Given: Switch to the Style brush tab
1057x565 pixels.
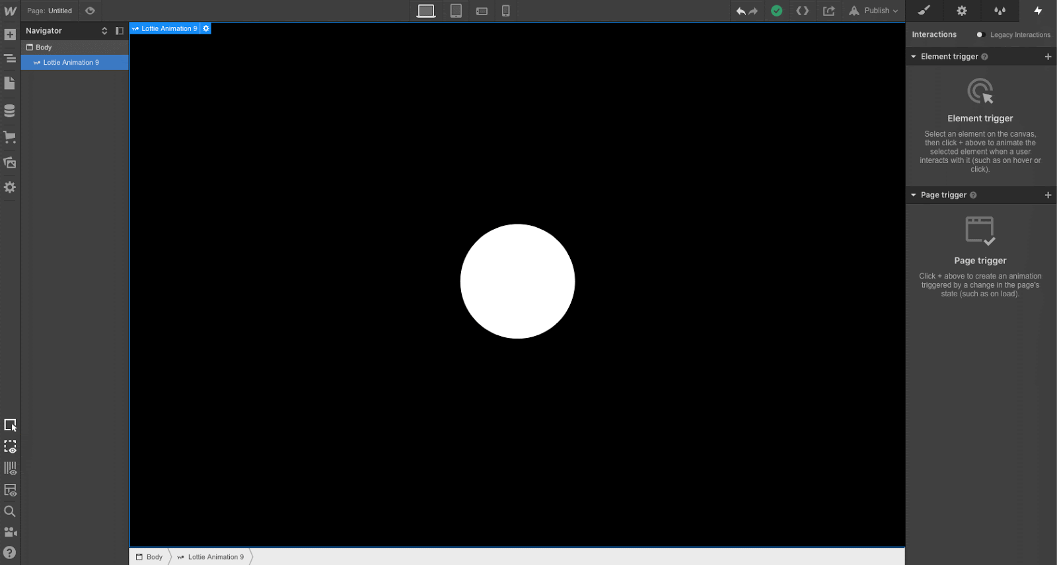Looking at the screenshot, I should [924, 11].
